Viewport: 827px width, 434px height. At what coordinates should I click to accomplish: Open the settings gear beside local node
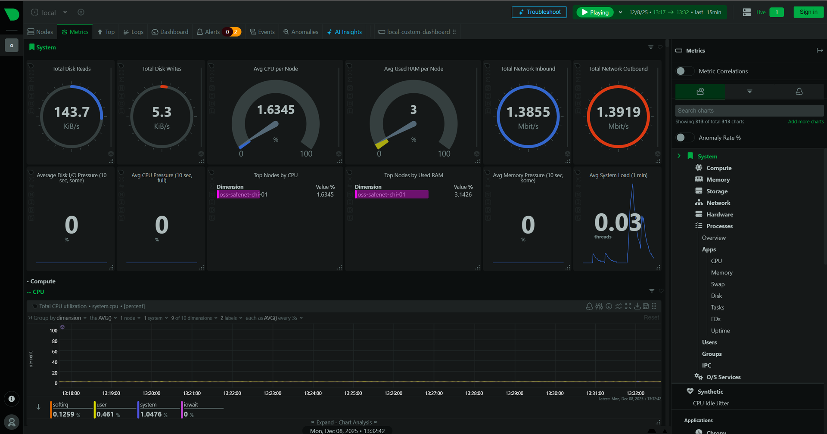click(81, 12)
